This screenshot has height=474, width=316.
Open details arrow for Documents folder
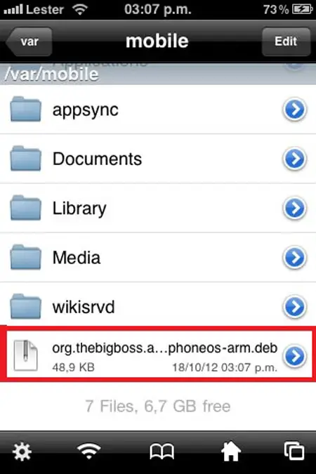(x=294, y=159)
